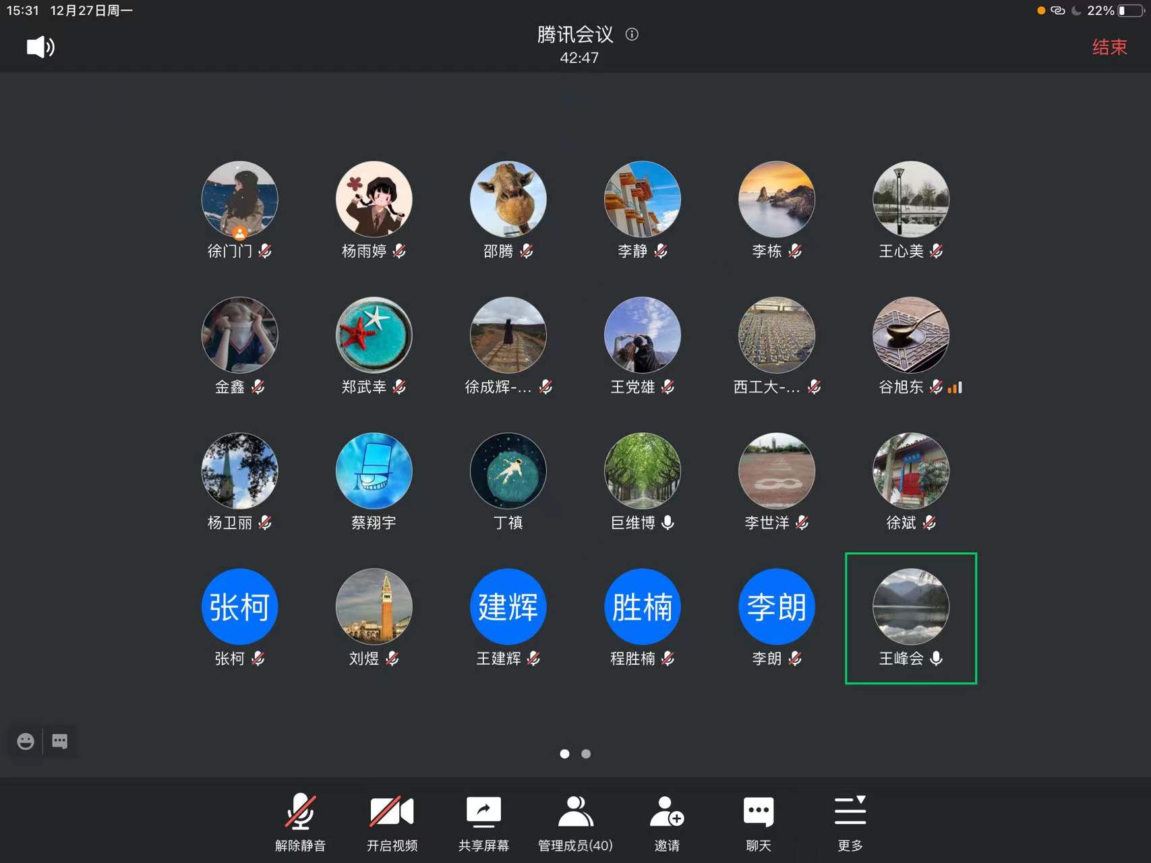Tap the speaker audio output icon

tap(40, 47)
